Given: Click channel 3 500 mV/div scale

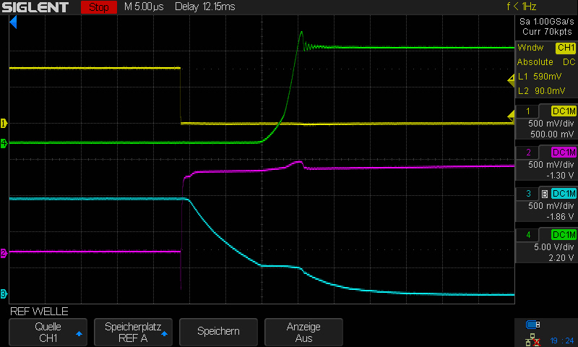Looking at the screenshot, I should point(551,206).
